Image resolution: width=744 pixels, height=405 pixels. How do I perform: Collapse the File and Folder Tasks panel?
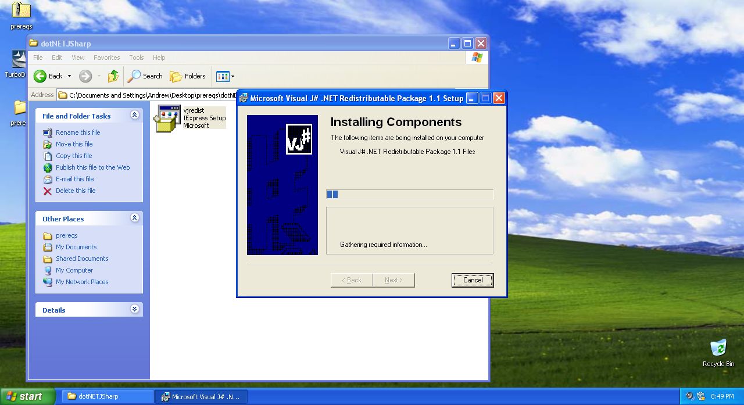click(x=135, y=115)
